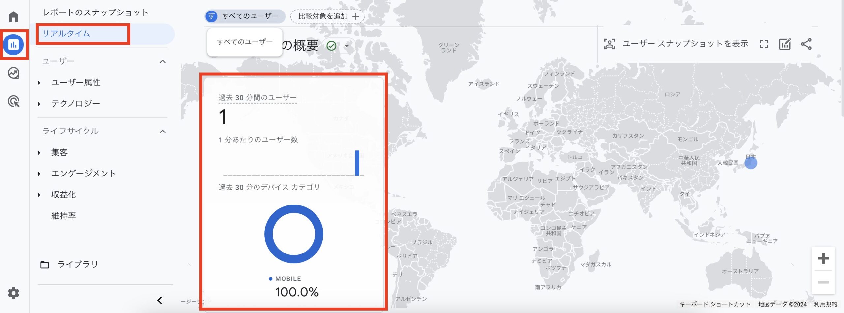Expand the エンゲージメント tree arrow
The width and height of the screenshot is (844, 313).
coord(39,174)
